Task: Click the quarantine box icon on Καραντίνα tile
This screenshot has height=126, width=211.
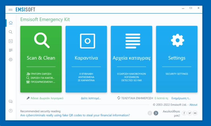Action: coord(87,41)
